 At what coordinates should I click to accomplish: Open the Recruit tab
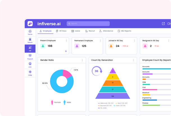[90, 31]
